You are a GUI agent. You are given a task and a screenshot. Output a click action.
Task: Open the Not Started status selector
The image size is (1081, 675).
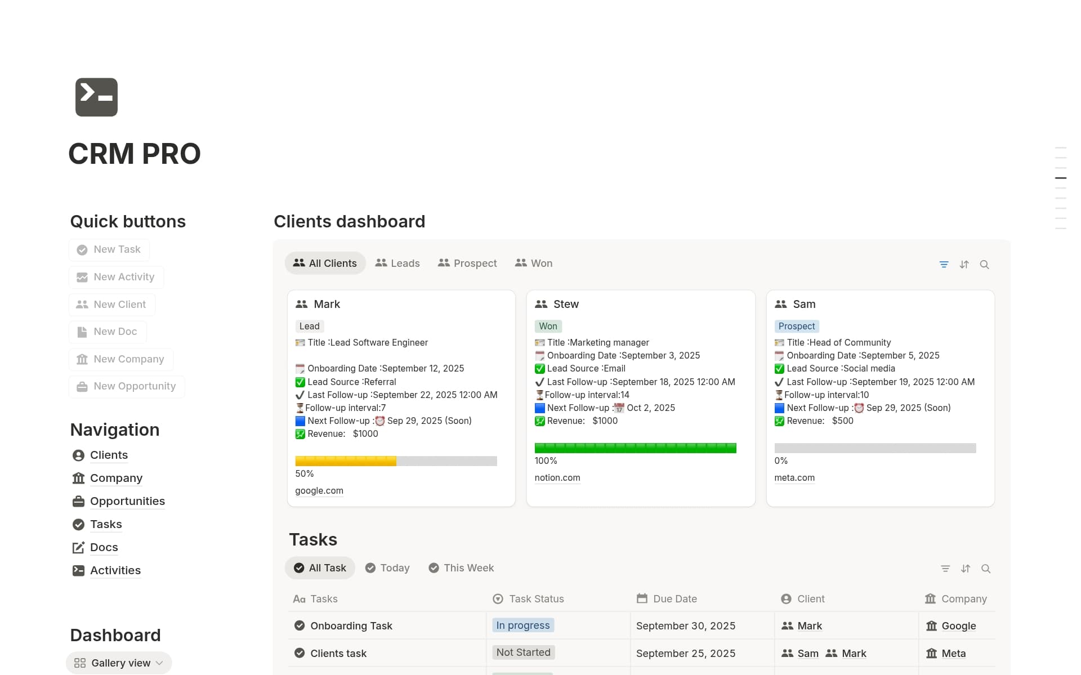[523, 652]
